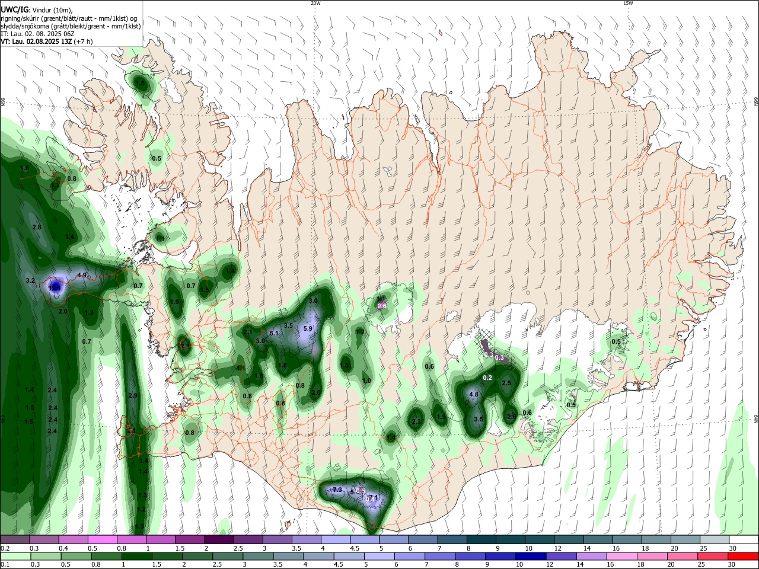Click the '5.9' precipitation value on the map
The width and height of the screenshot is (759, 569).
(308, 328)
